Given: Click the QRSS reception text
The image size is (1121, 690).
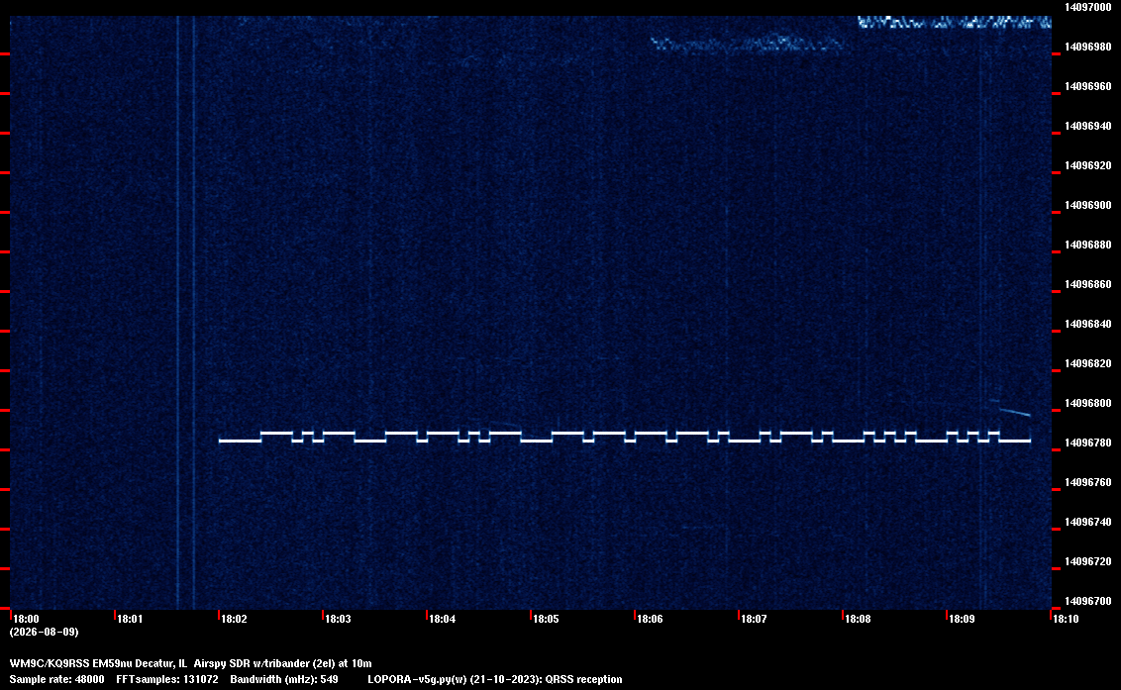Looking at the screenshot, I should point(583,679).
